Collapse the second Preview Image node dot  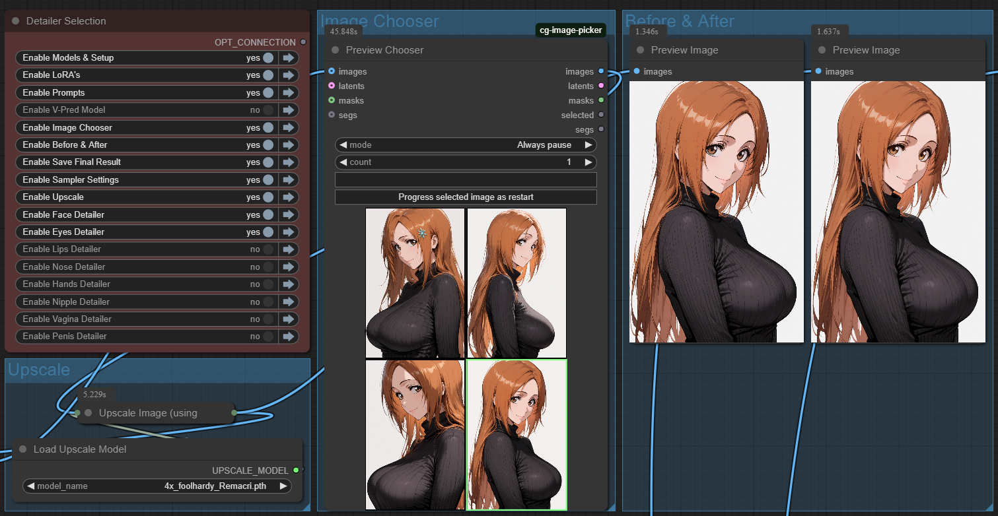822,50
